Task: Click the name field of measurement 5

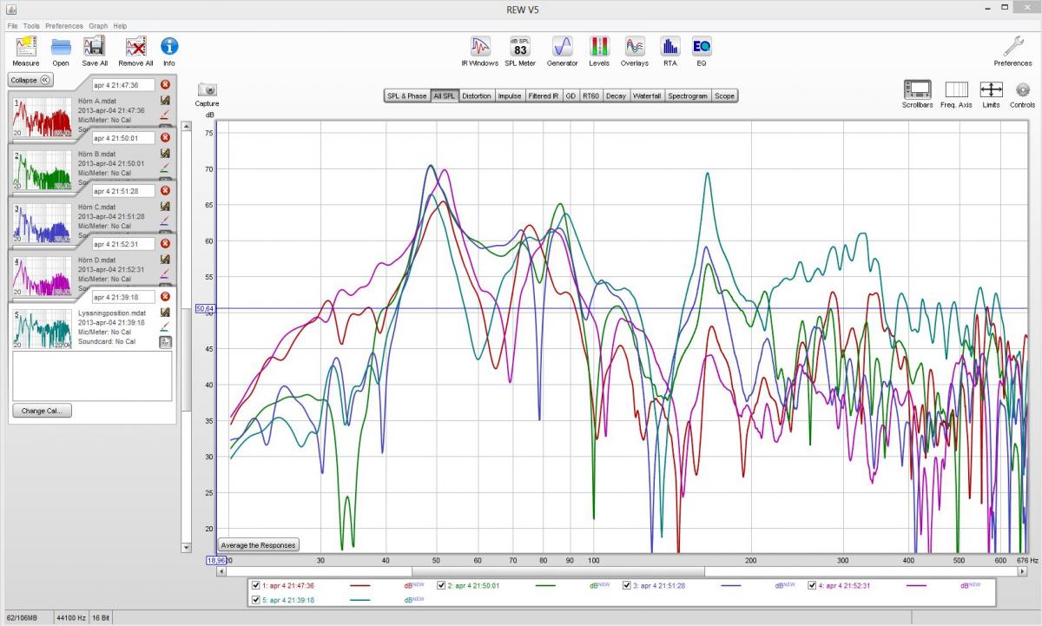Action: (x=123, y=297)
